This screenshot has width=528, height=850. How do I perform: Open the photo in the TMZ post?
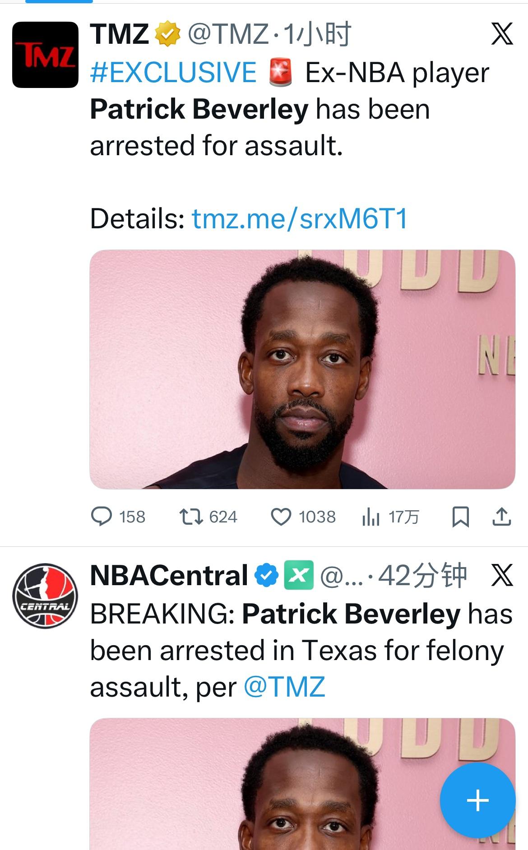pyautogui.click(x=302, y=369)
